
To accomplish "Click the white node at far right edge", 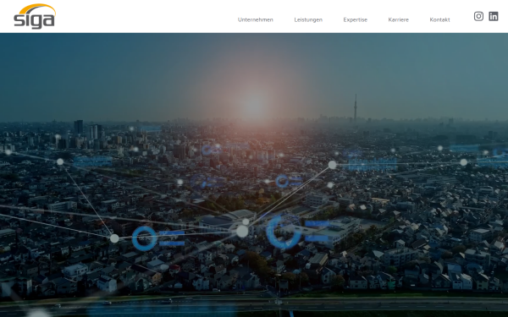I will pyautogui.click(x=464, y=162).
